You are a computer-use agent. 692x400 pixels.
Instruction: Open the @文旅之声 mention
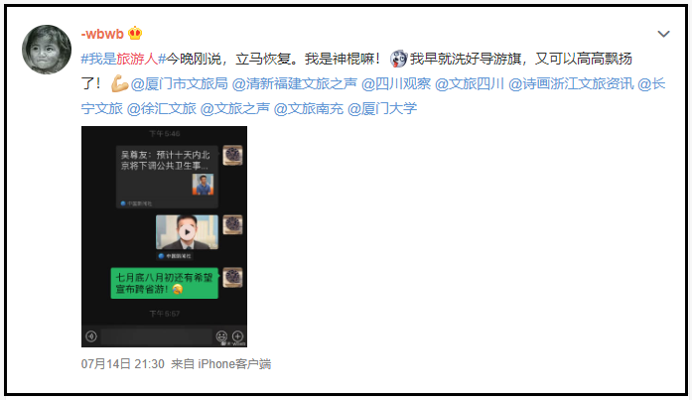(x=234, y=108)
